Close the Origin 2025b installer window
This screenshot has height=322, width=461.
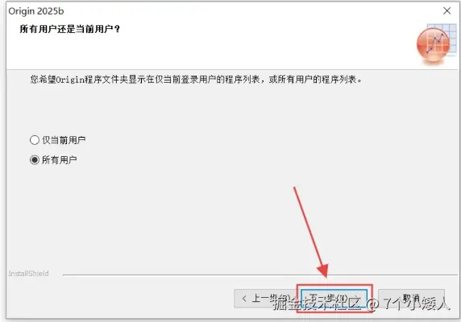click(x=446, y=10)
